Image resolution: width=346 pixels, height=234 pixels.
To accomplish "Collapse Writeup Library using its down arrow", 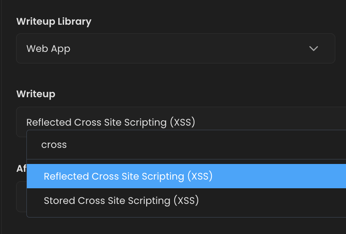I will tap(313, 49).
